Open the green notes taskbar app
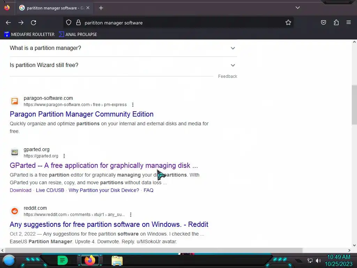The height and width of the screenshot is (268, 357). tap(63, 260)
